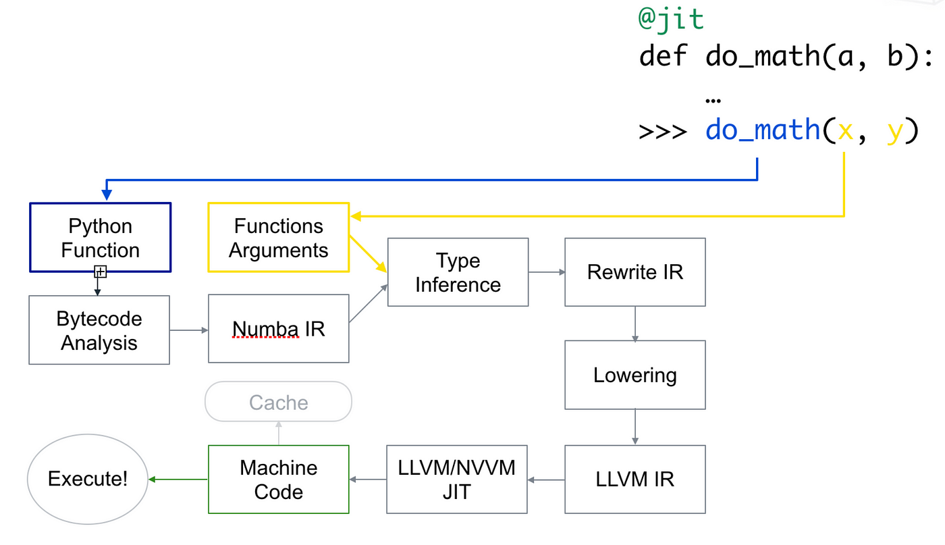The height and width of the screenshot is (545, 945).
Task: Select the Execute! oval shape
Action: [87, 479]
